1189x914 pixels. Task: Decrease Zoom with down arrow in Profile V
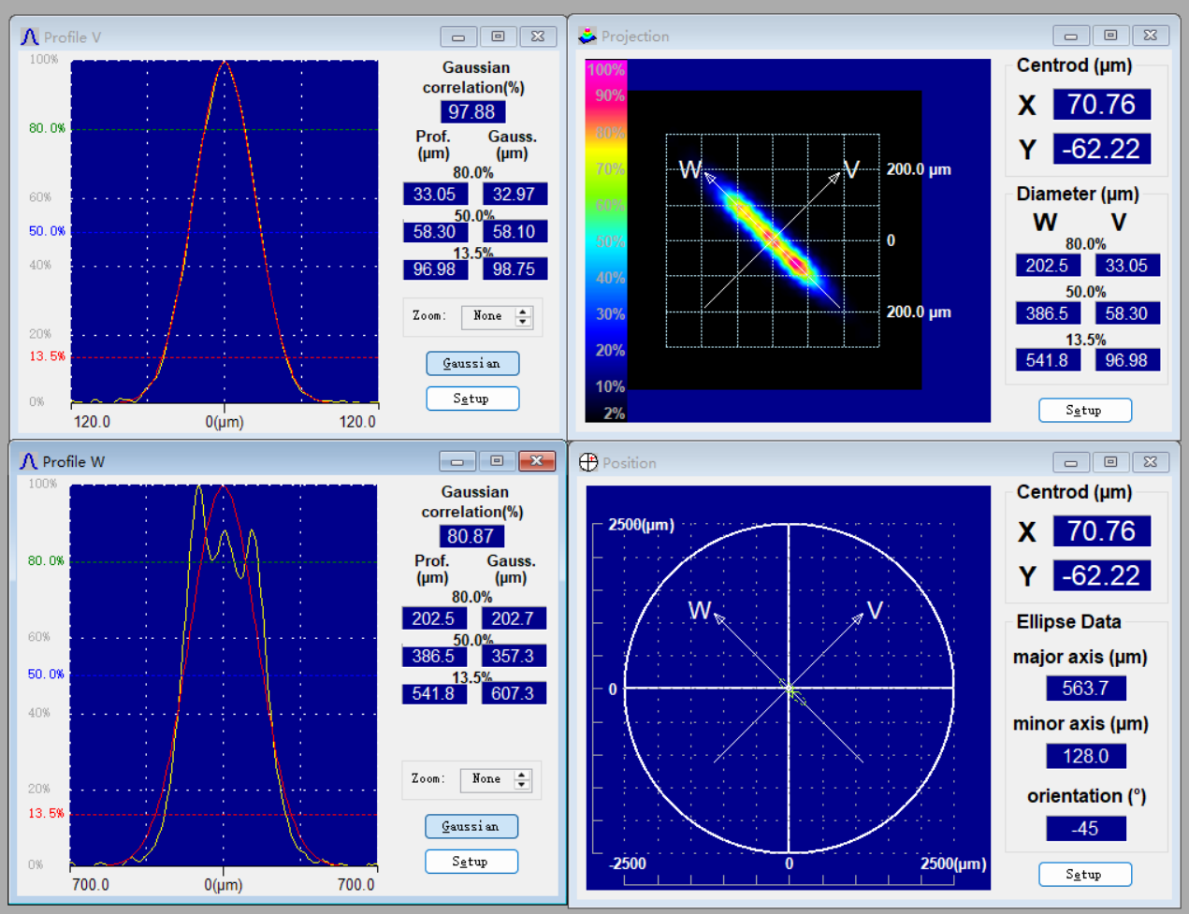coord(523,322)
